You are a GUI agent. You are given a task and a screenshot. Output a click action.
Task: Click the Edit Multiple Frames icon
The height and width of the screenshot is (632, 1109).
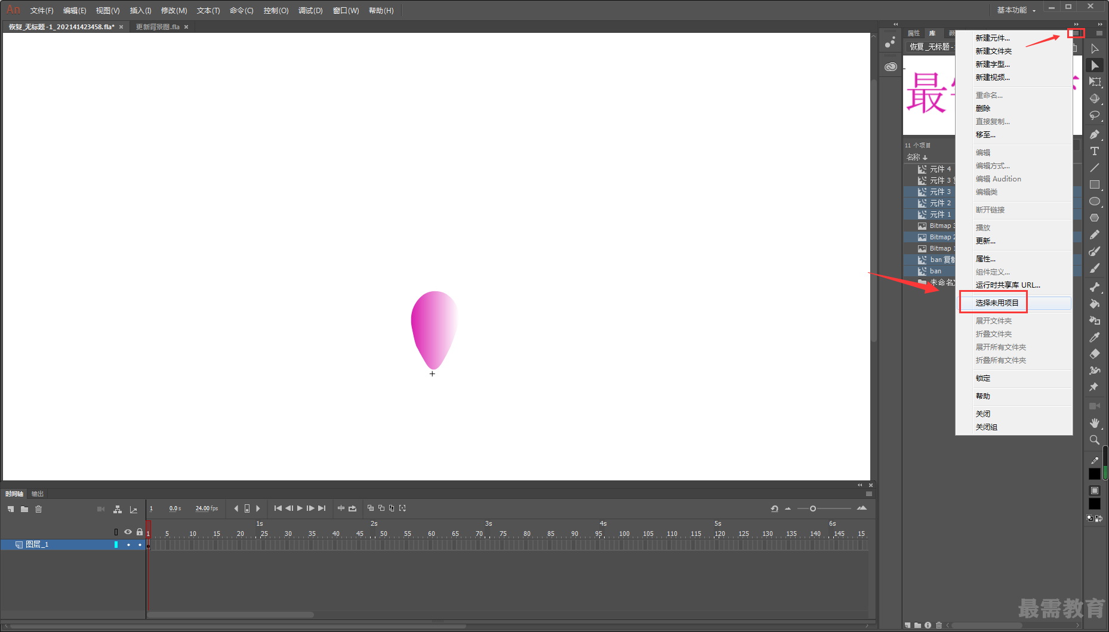tap(392, 508)
